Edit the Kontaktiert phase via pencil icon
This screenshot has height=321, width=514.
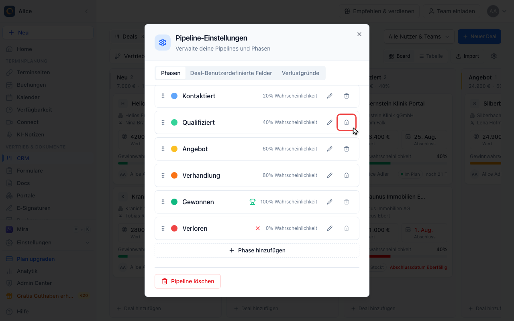pos(330,96)
